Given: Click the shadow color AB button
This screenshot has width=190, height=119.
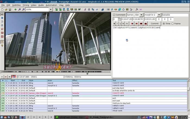Looking at the screenshot, I should [145, 24].
